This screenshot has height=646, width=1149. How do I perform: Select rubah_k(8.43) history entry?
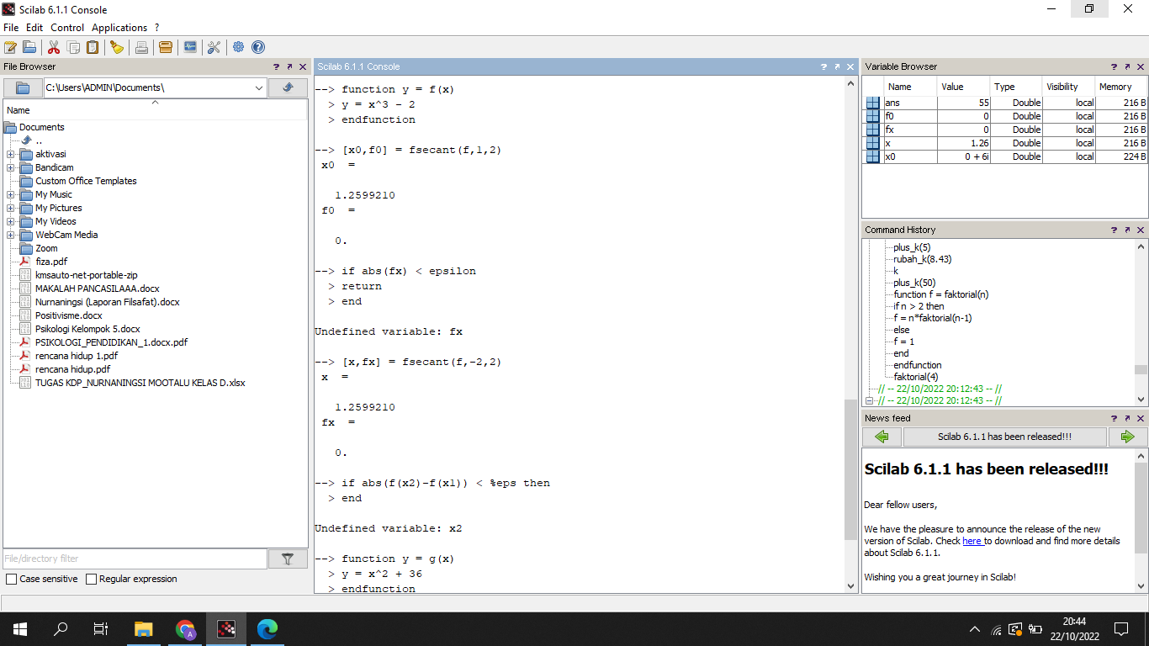pyautogui.click(x=923, y=259)
